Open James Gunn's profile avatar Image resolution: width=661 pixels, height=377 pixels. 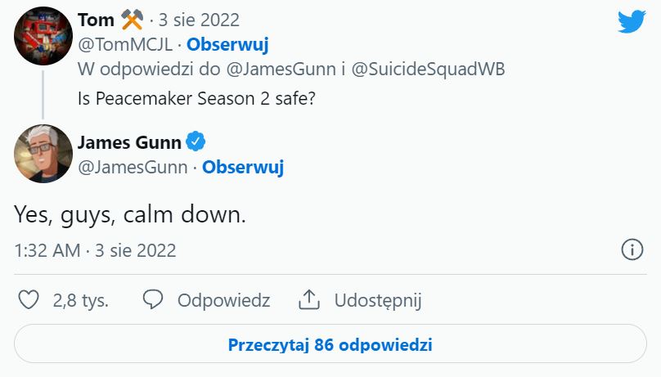(43, 153)
